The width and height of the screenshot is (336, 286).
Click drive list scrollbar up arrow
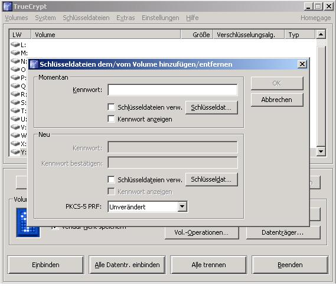coord(321,34)
